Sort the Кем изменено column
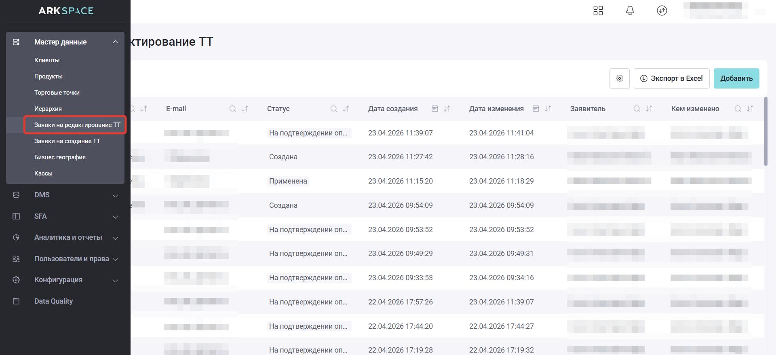The height and width of the screenshot is (355, 776). 750,109
